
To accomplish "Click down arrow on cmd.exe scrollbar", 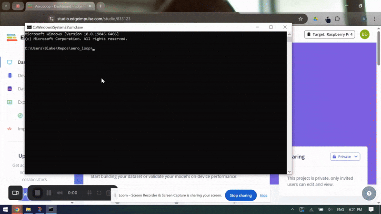I will (x=289, y=172).
